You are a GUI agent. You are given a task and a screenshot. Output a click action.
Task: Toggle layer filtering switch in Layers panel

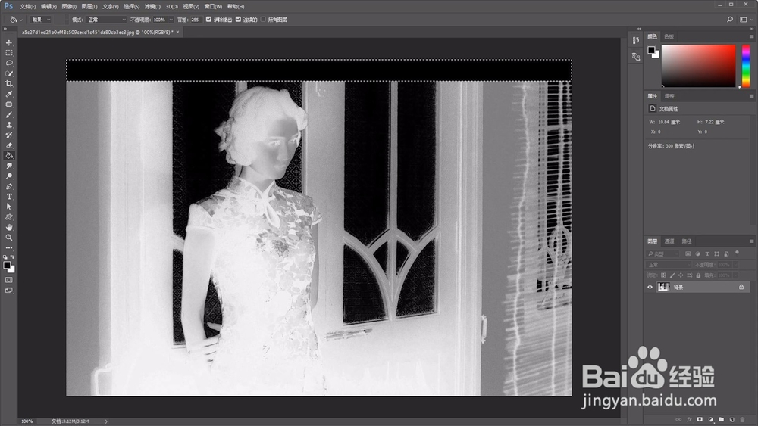tap(738, 252)
